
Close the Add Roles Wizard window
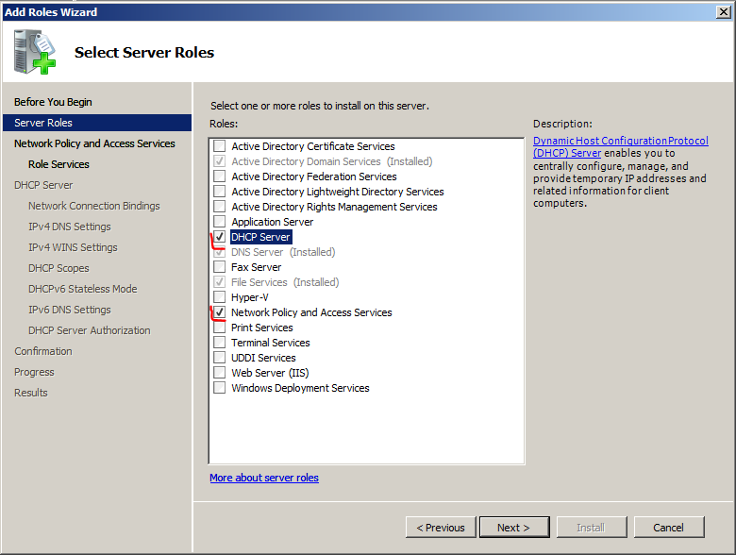pos(724,11)
